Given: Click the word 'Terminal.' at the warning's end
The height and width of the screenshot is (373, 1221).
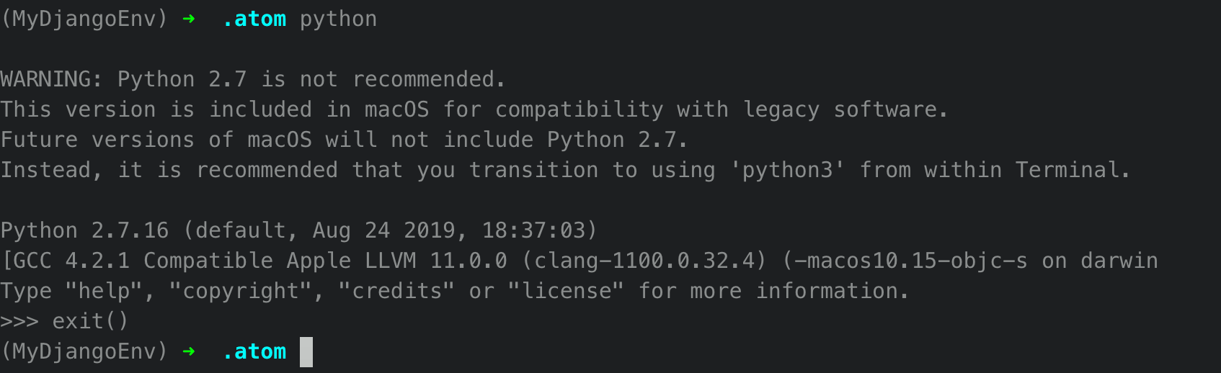Looking at the screenshot, I should pyautogui.click(x=1073, y=170).
